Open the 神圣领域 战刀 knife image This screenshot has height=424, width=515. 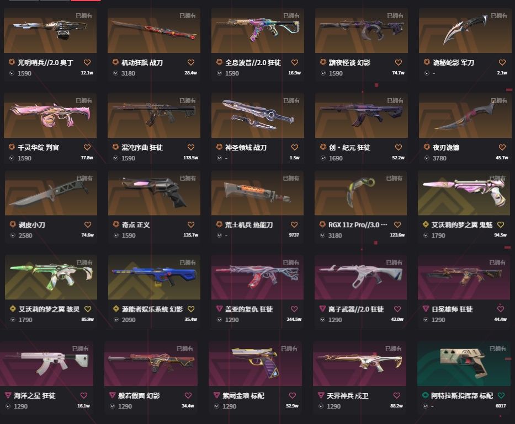tap(257, 115)
